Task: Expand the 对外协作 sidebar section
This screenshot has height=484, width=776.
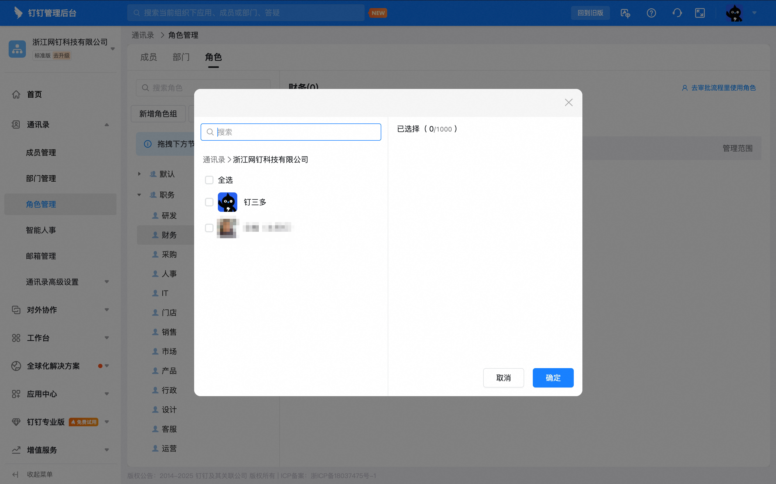Action: [x=107, y=310]
